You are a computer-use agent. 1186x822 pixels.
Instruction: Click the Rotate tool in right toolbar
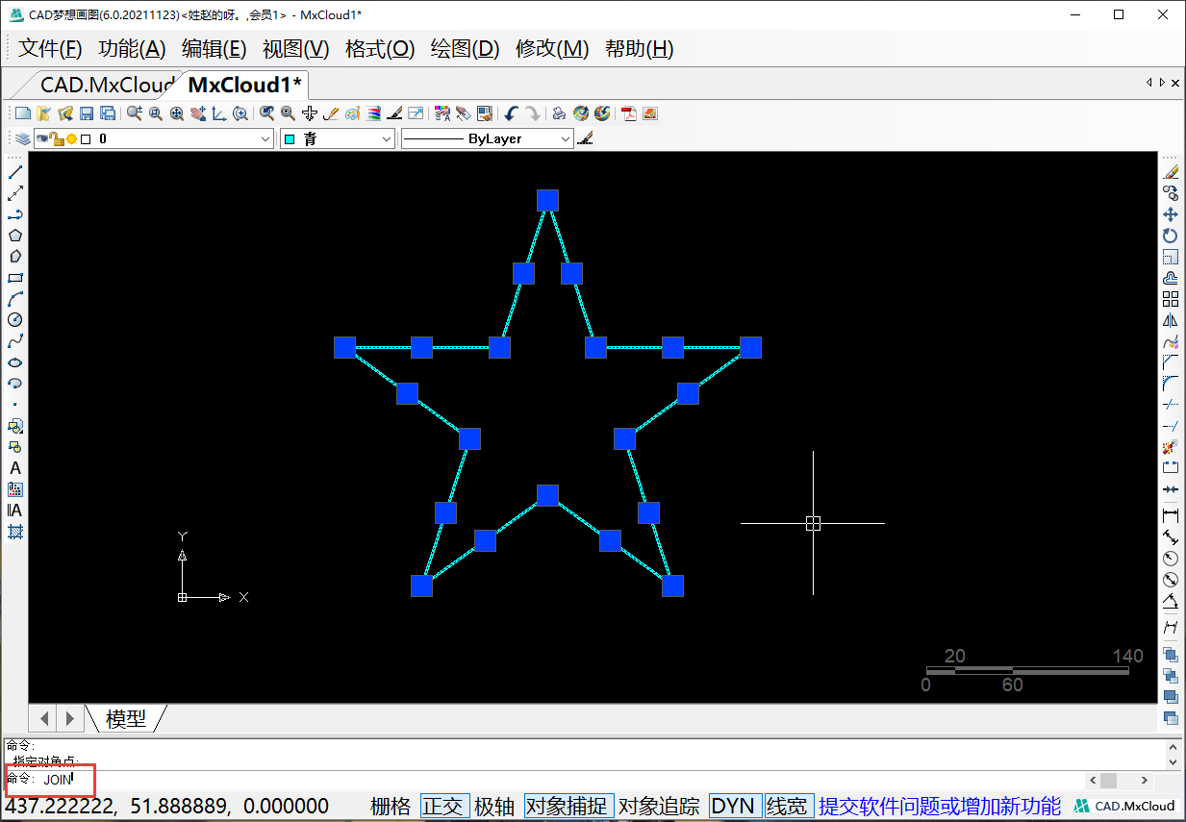tap(1171, 236)
